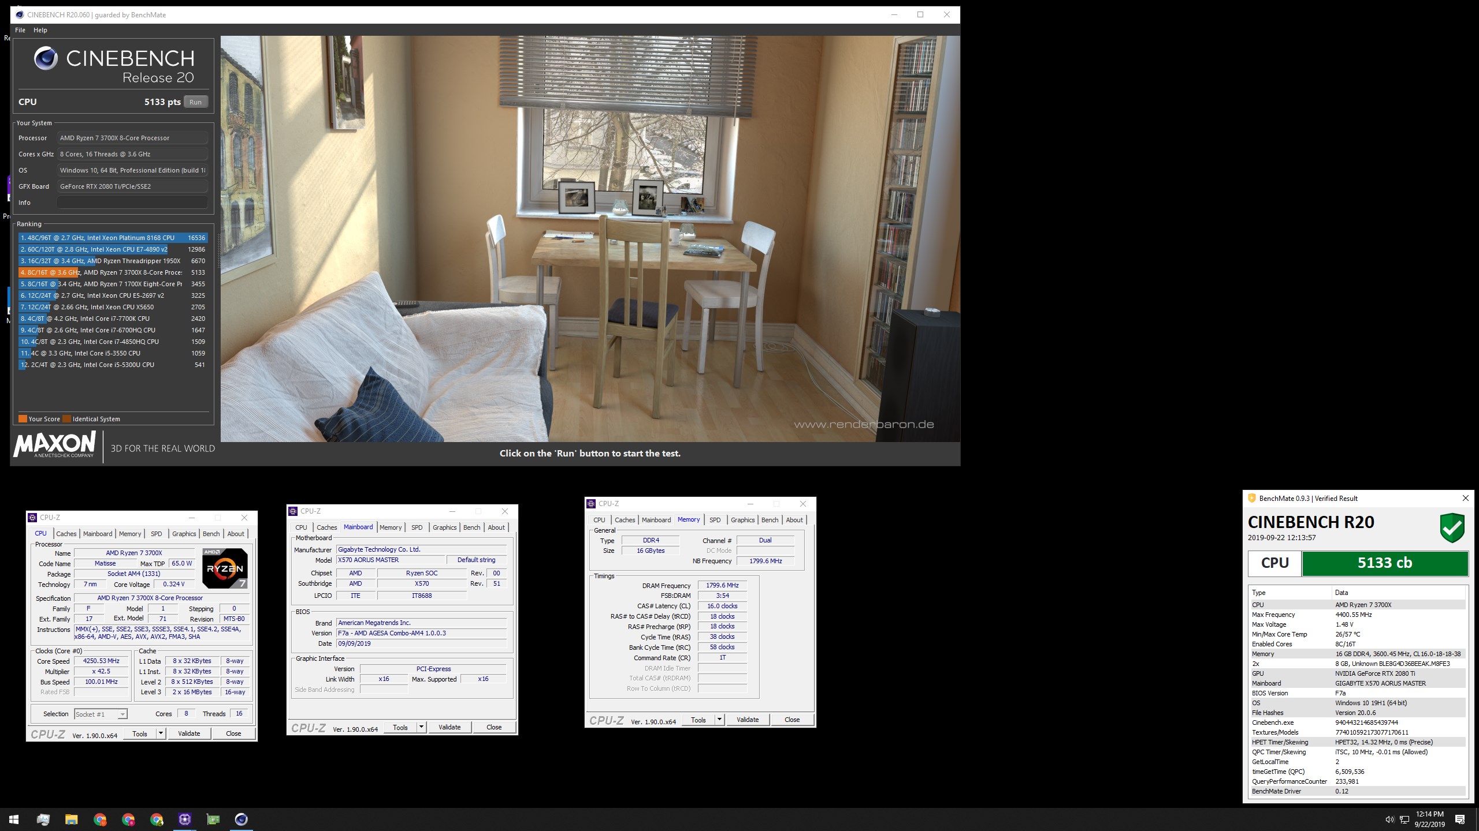Click the Core Speed 4250.53 MHz field
Screen dimensions: 1479x831
click(101, 661)
